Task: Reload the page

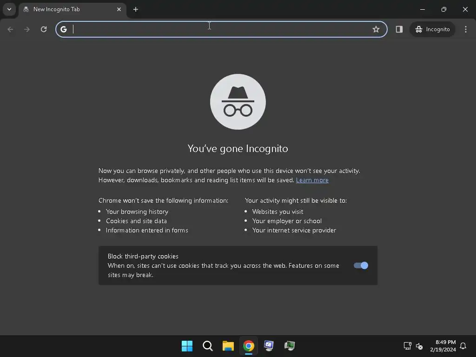Action: coord(44,29)
